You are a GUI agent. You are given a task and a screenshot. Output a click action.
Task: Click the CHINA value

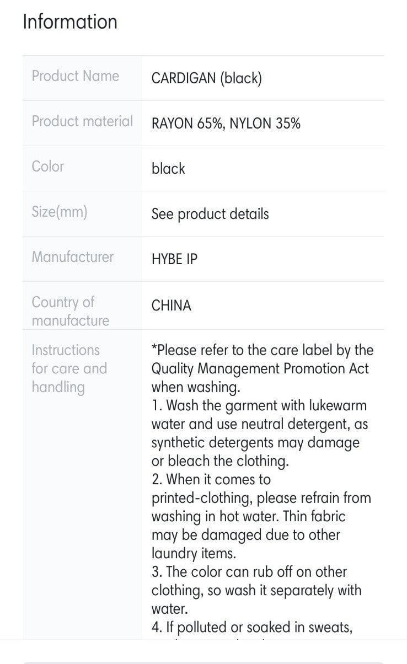click(172, 306)
